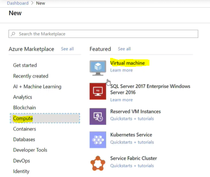The height and width of the screenshot is (177, 210).
Task: Click the Virtual machine monitor icon
Action: [x=98, y=68]
